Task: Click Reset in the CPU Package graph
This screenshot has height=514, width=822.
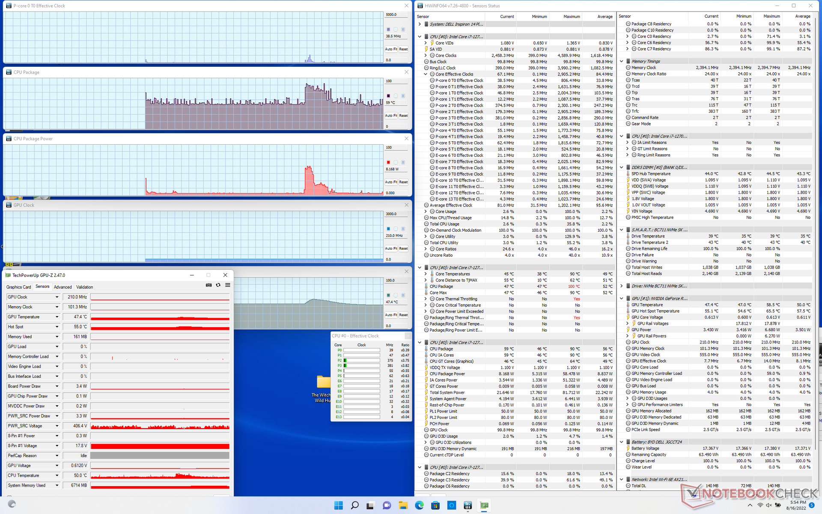Action: click(403, 116)
